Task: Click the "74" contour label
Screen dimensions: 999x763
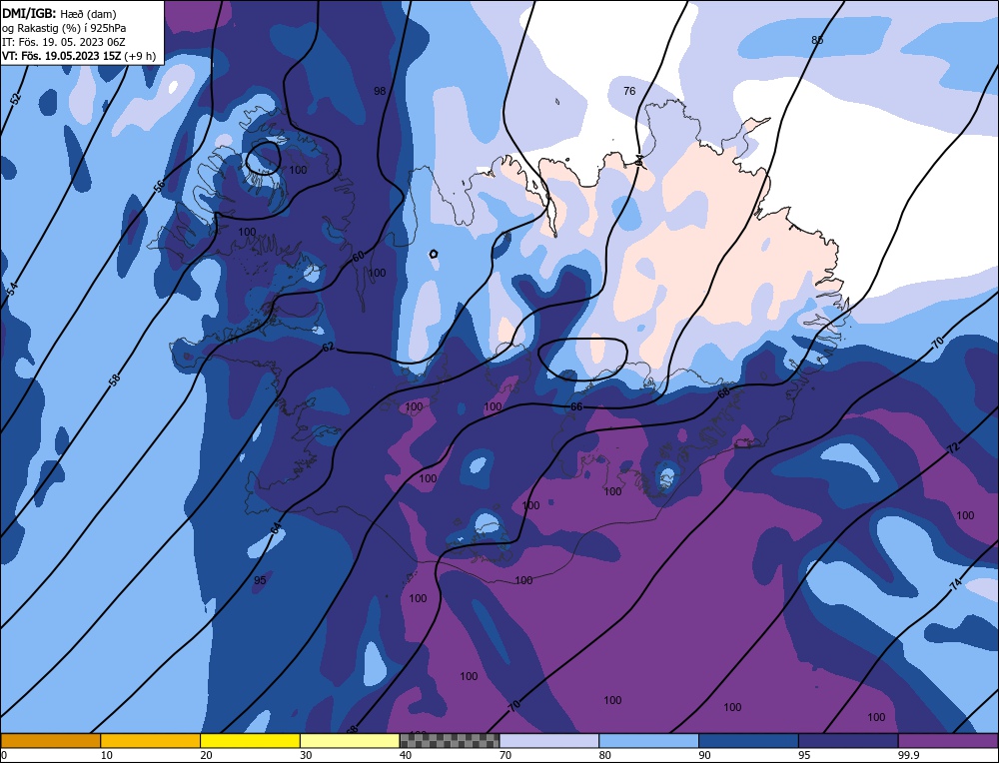Action: [955, 585]
